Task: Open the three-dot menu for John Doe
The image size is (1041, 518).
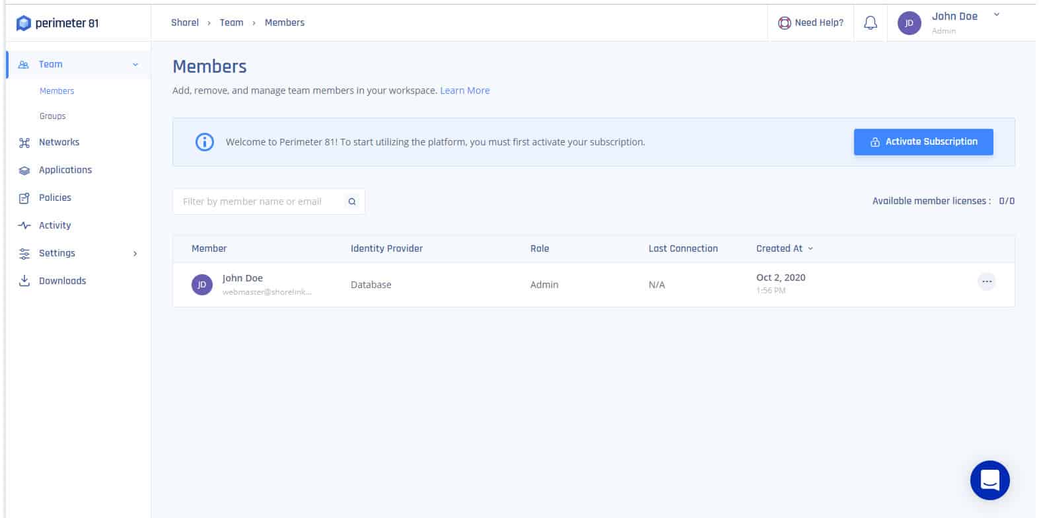Action: click(x=986, y=281)
